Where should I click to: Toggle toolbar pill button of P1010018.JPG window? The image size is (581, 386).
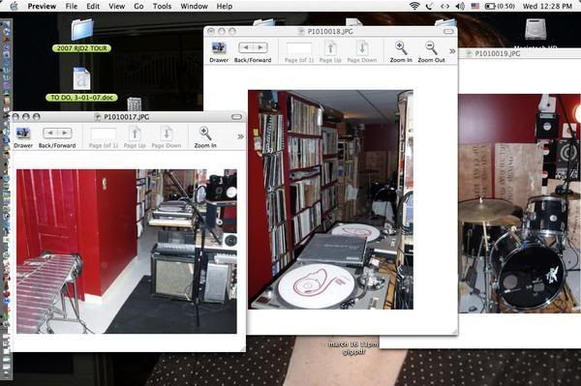(448, 32)
